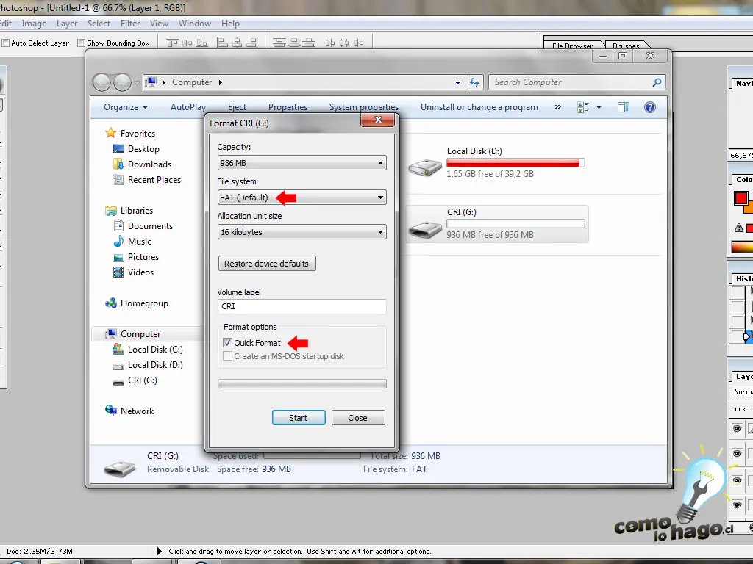The width and height of the screenshot is (753, 564).
Task: Click the Network icon in sidebar
Action: (x=111, y=411)
